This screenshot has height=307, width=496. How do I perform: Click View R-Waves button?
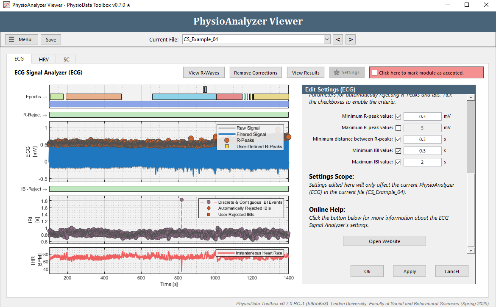204,73
